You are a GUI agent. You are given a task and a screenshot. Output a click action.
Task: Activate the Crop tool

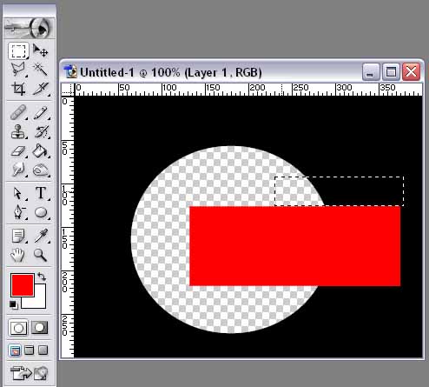(18, 89)
